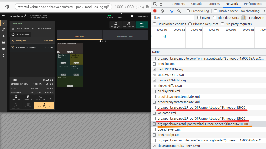Viewport: 266px width, 149px height.
Task: Activate the inspect element picker
Action: 155,4
